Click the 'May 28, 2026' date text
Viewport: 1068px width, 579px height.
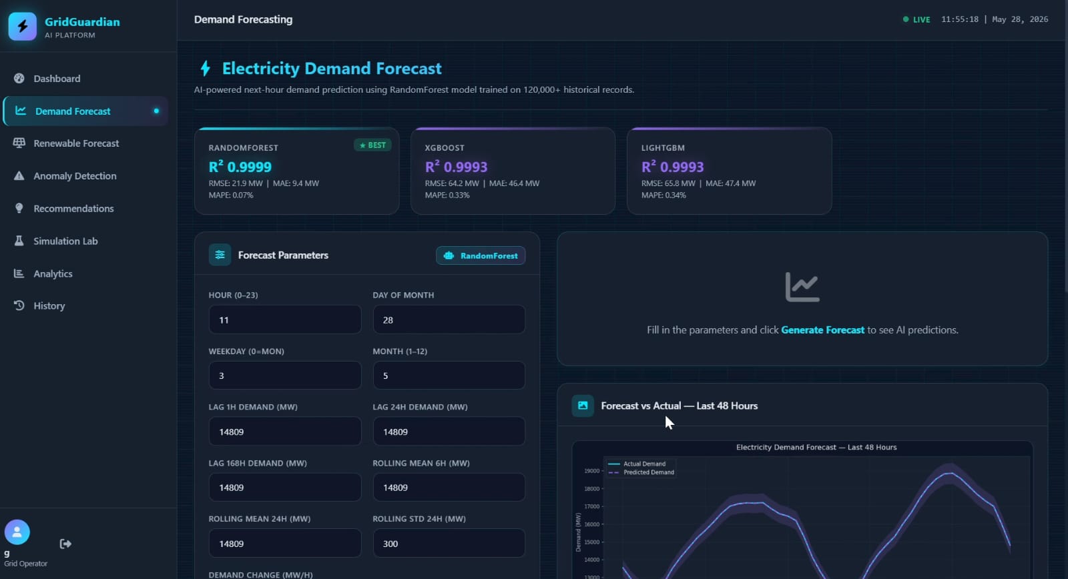click(1020, 19)
